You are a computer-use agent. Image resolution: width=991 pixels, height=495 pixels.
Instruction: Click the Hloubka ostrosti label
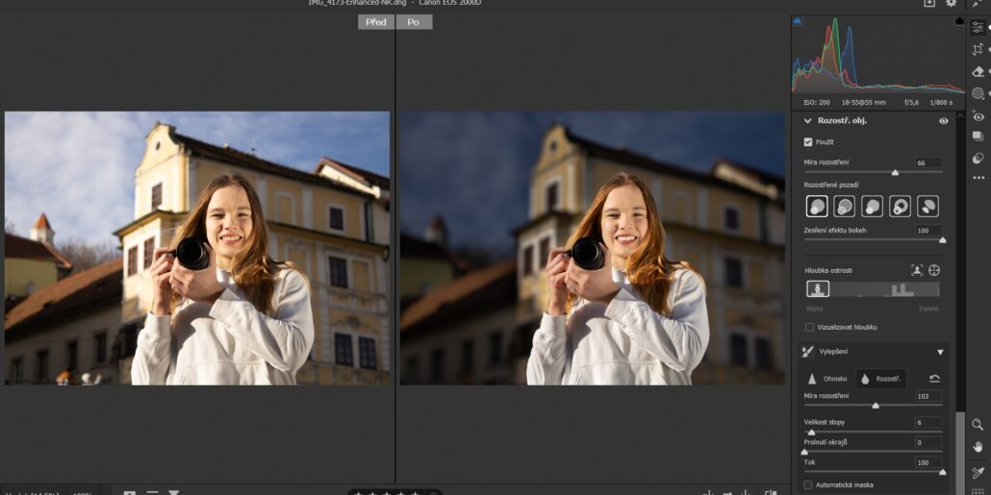coord(828,270)
